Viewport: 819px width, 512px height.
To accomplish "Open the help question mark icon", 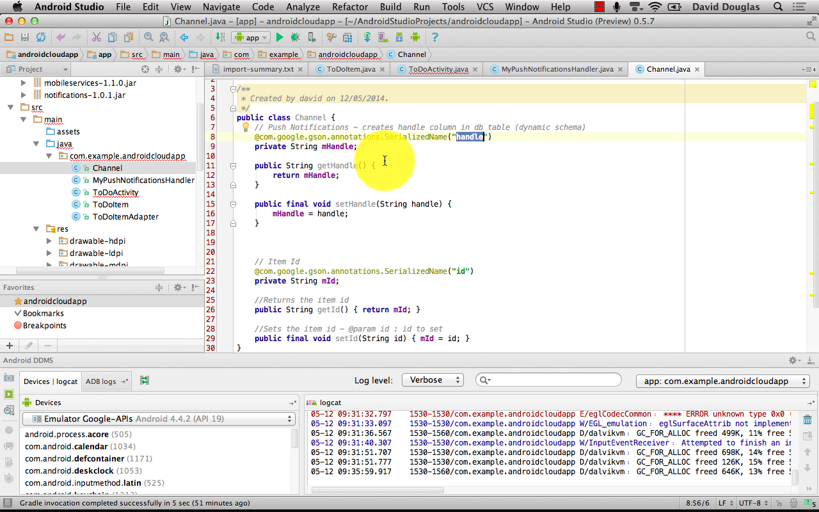I will pos(435,38).
